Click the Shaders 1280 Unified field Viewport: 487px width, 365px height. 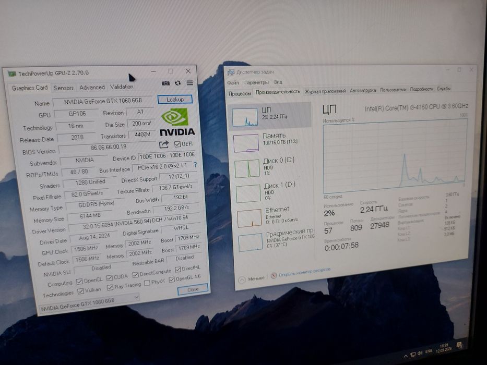[x=90, y=182]
